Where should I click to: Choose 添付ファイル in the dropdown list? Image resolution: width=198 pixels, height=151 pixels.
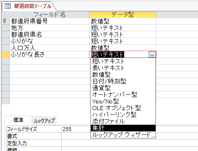click(123, 121)
